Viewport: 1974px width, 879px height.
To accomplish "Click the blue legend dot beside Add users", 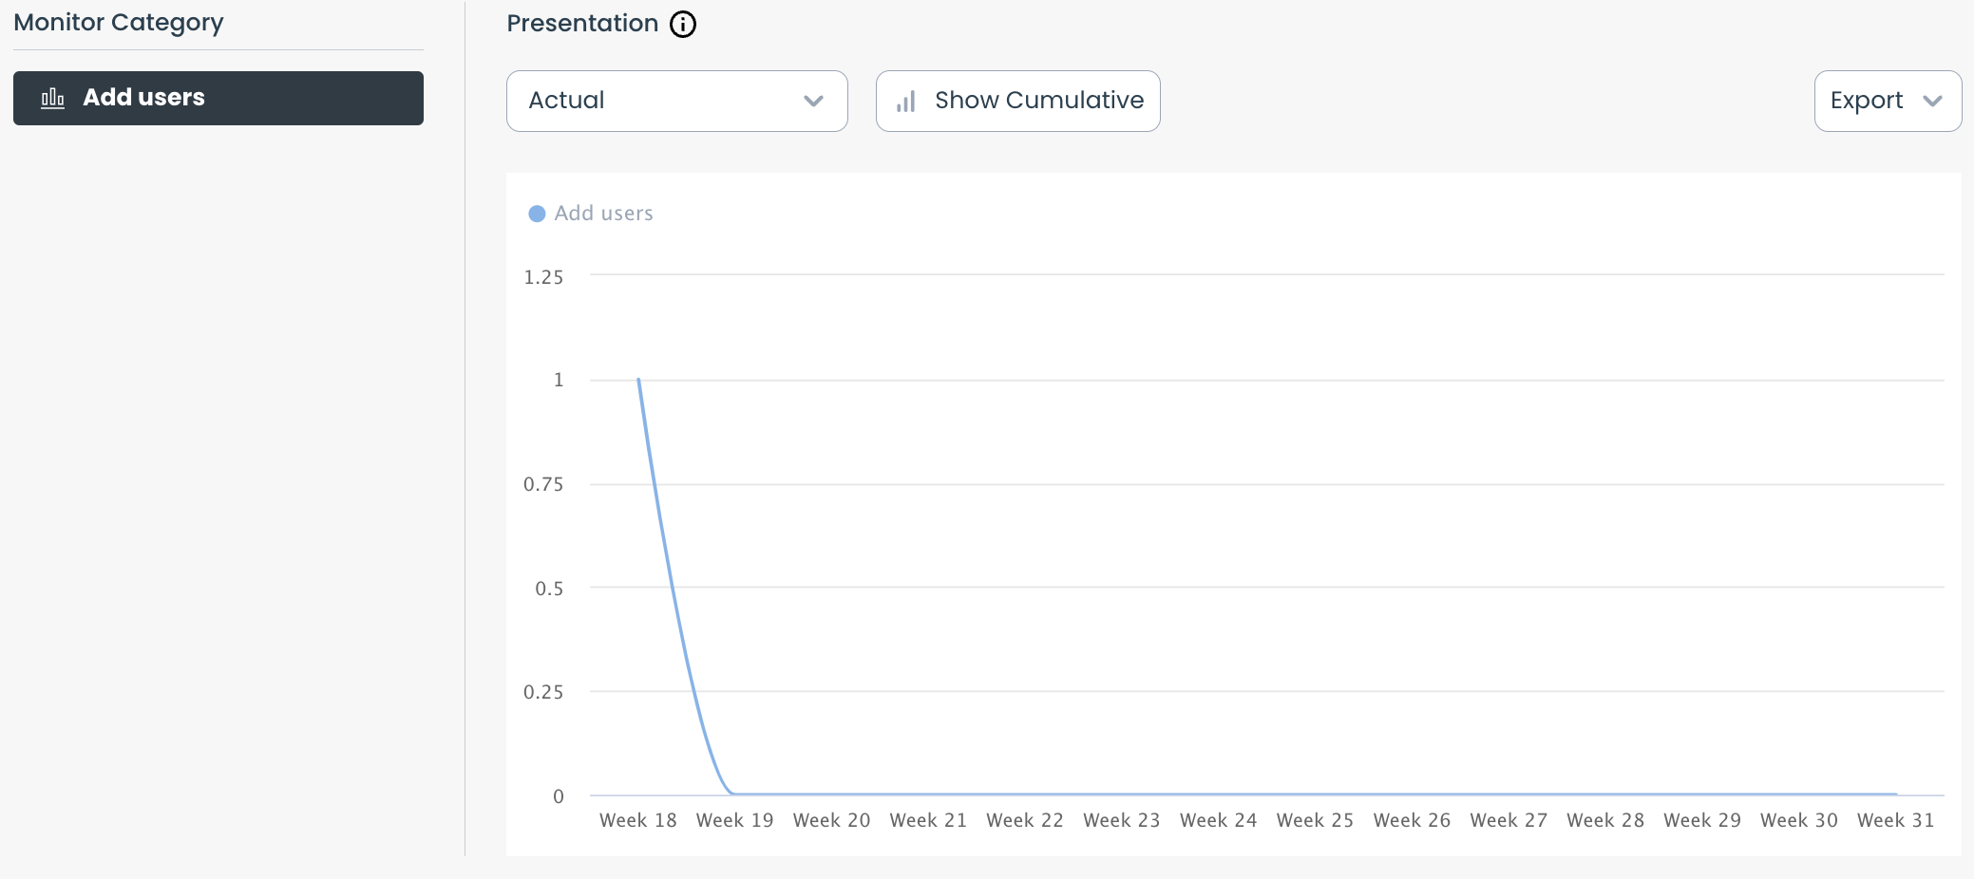I will pyautogui.click(x=539, y=214).
